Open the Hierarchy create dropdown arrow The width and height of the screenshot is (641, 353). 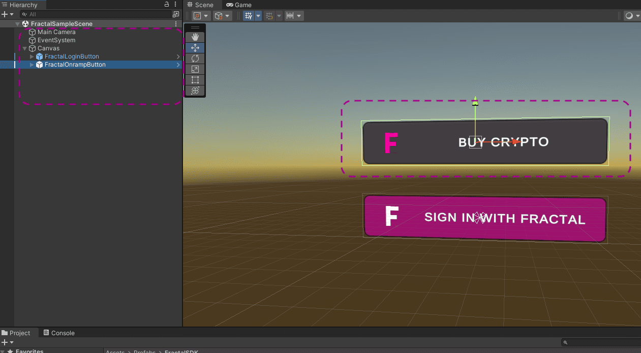[11, 14]
